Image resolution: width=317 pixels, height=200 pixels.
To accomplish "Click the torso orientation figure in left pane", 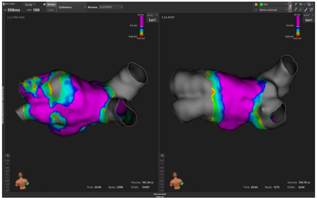I will point(22,181).
